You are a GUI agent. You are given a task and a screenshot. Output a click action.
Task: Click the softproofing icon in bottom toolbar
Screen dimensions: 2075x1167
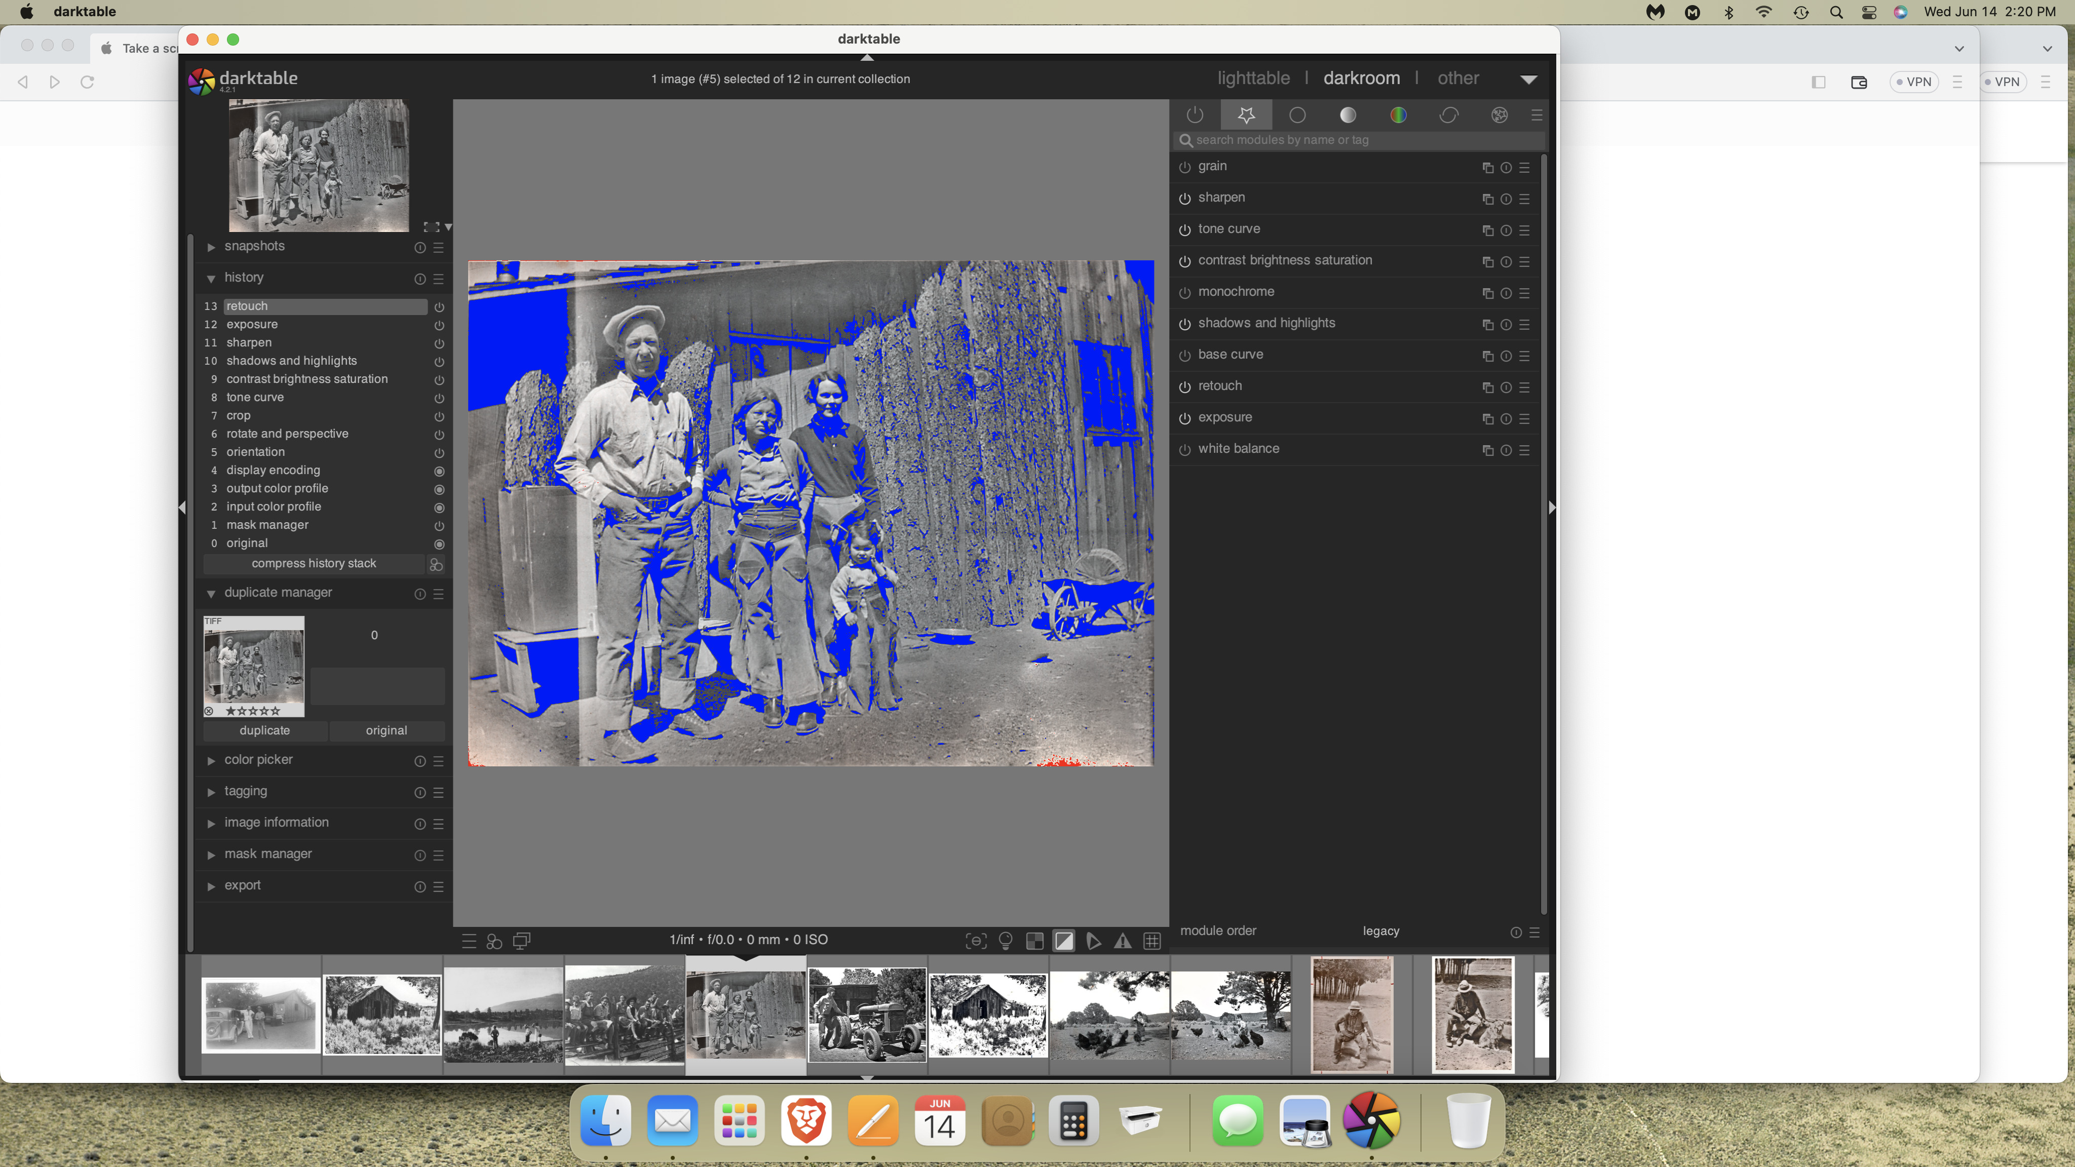pyautogui.click(x=1093, y=941)
